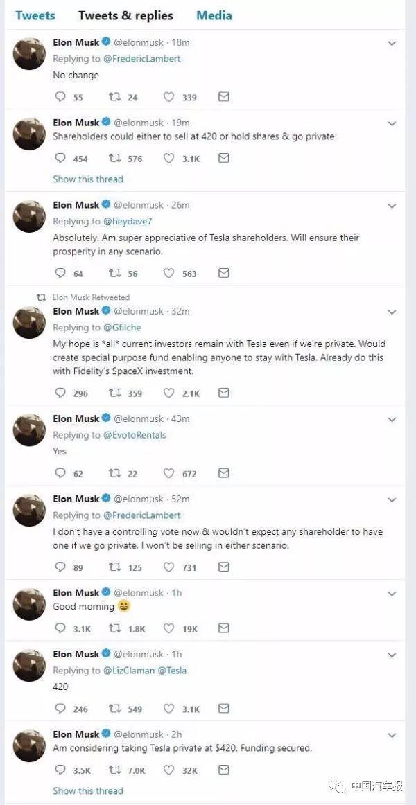Like the 'Good morning' tweet
This screenshot has width=416, height=805.
(x=168, y=629)
